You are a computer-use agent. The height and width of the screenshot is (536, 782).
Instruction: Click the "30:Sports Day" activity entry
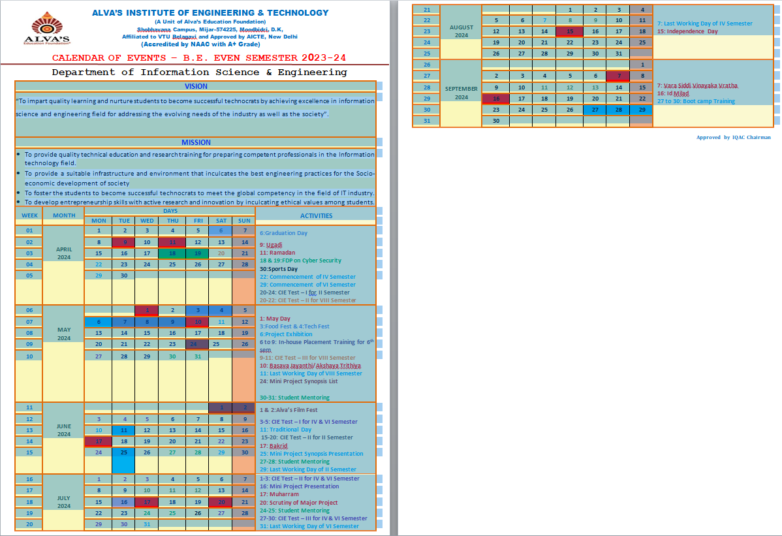coord(278,269)
